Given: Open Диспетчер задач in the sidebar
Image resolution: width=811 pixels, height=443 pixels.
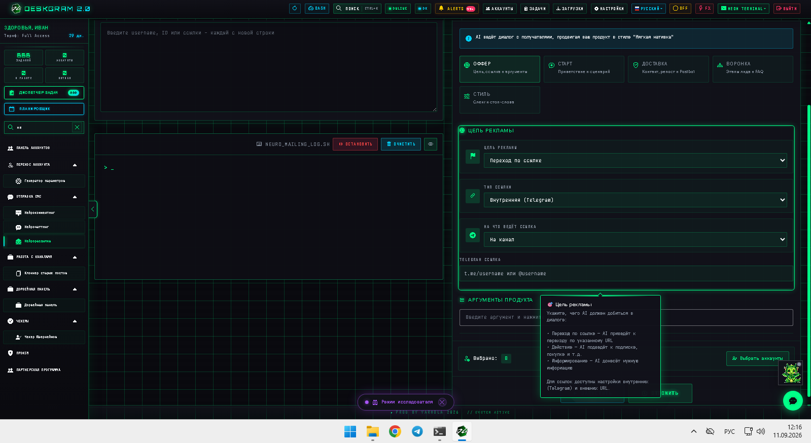Looking at the screenshot, I should (x=44, y=93).
